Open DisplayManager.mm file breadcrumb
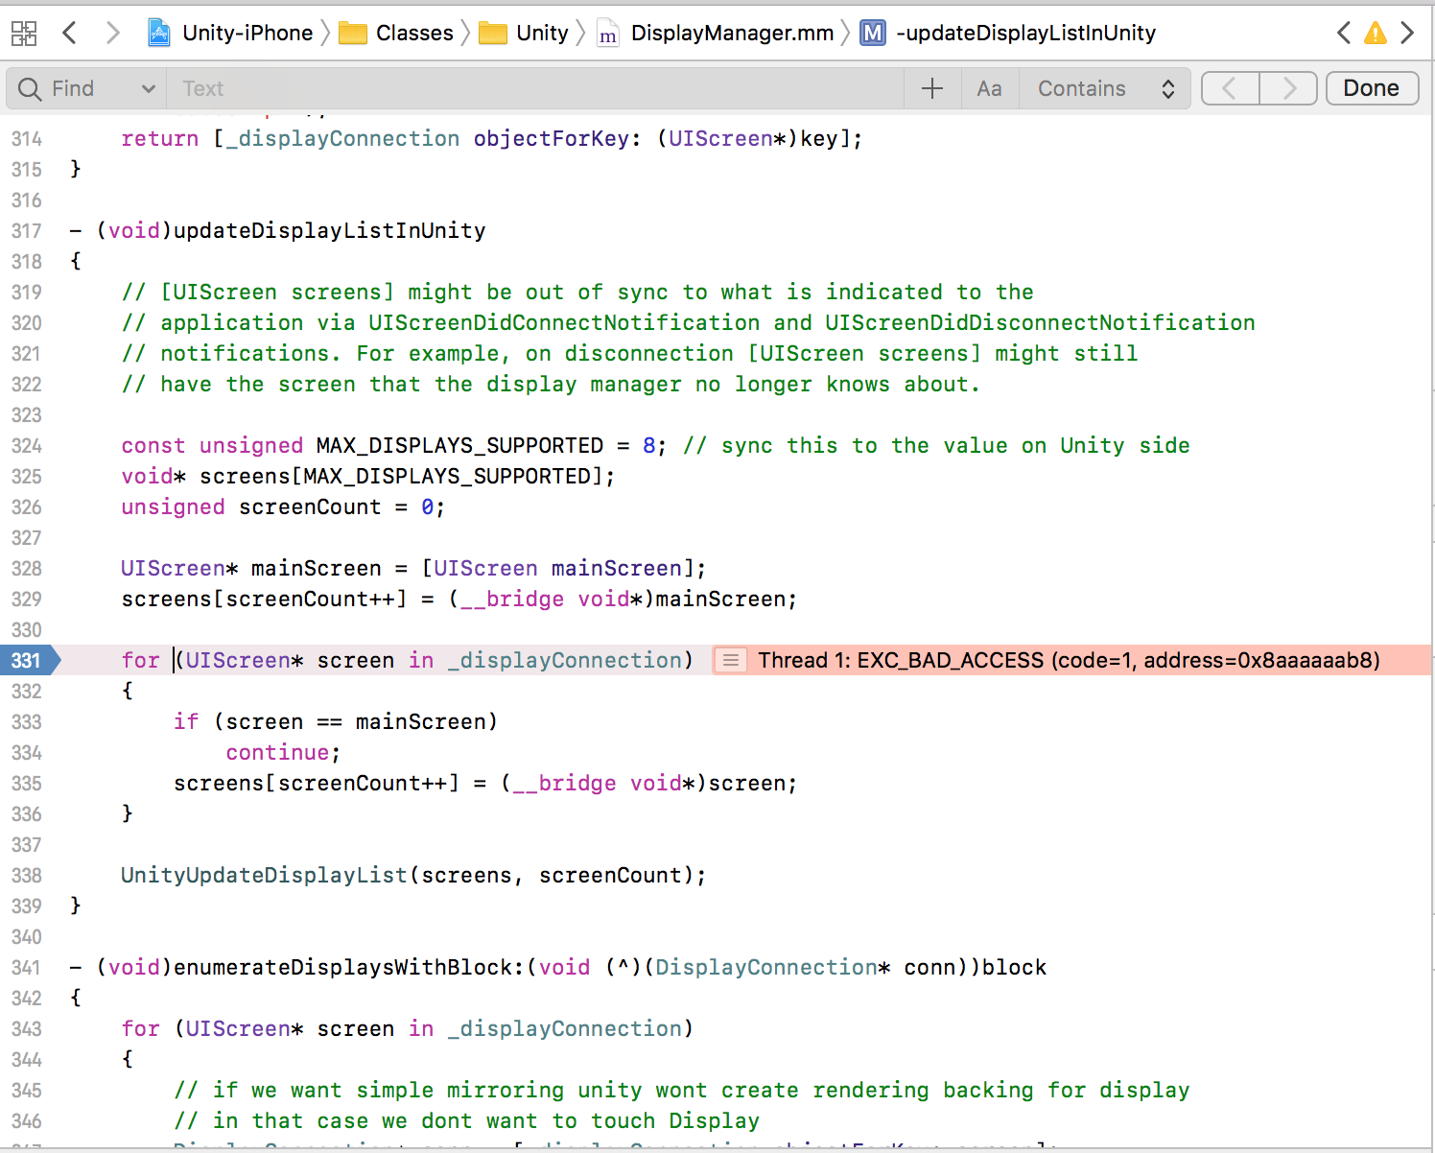Viewport: 1435px width, 1153px height. click(715, 33)
